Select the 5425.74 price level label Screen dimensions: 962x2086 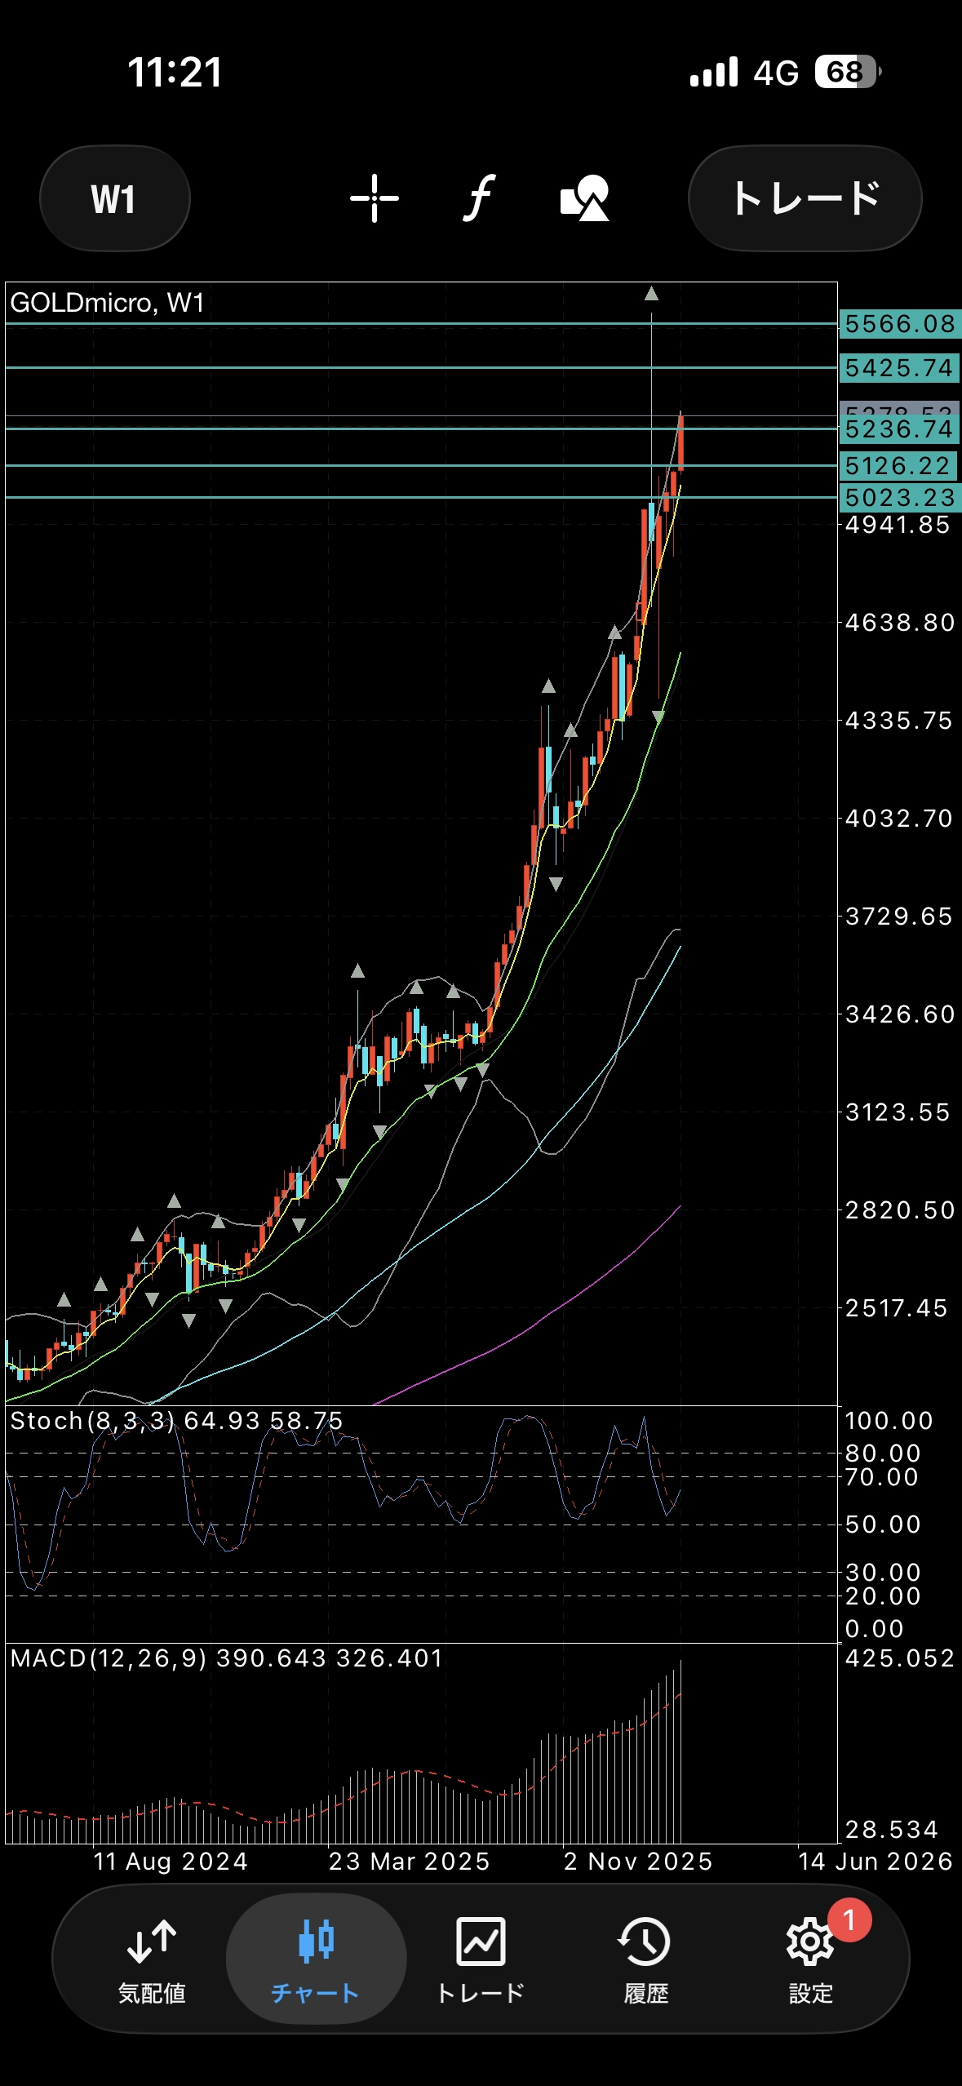pyautogui.click(x=899, y=368)
